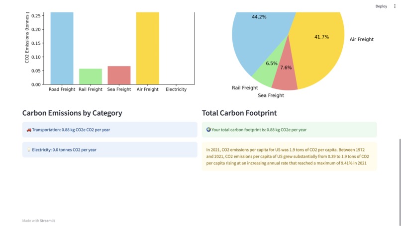The image size is (401, 226).
Task: Click the yellow Air Freight bar
Action: [148, 48]
